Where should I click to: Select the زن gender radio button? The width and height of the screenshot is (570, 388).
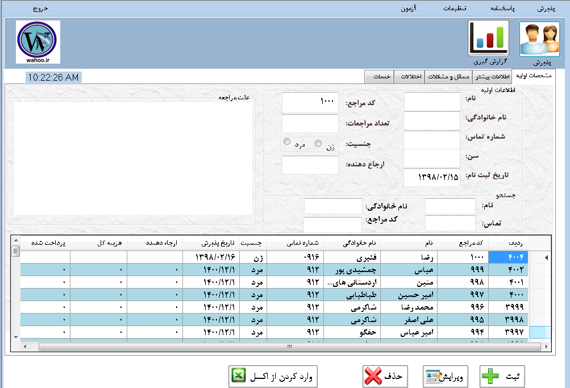click(318, 143)
